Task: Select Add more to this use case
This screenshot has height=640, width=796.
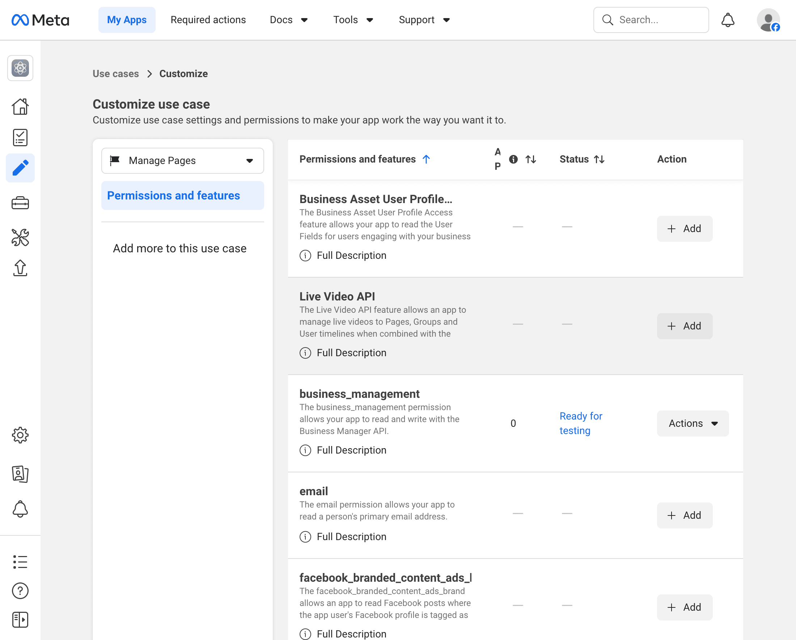Action: click(x=179, y=248)
